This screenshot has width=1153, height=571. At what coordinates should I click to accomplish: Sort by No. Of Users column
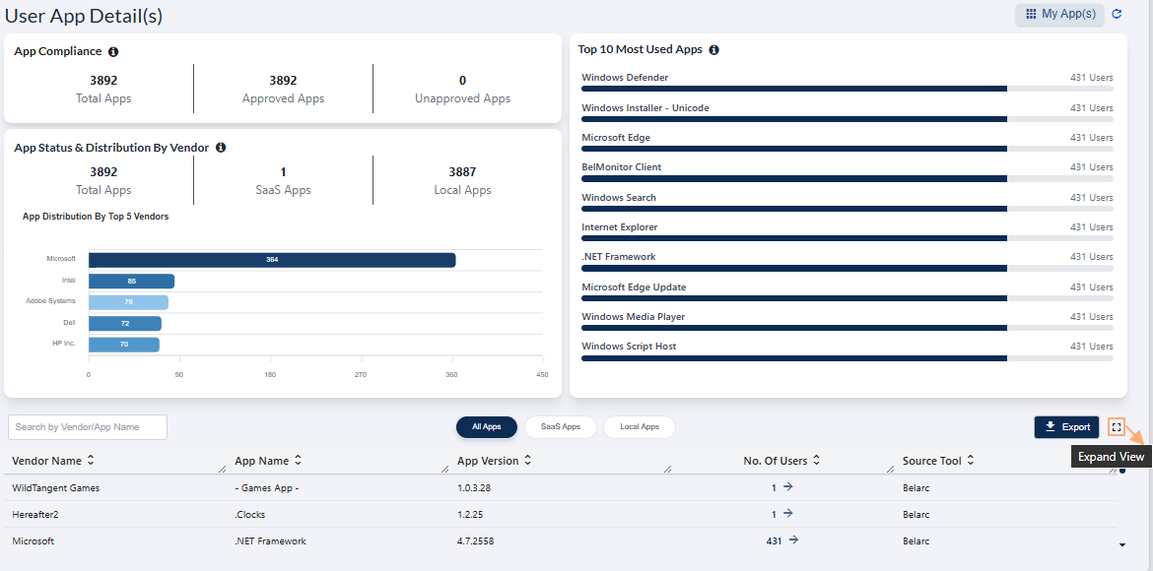click(x=816, y=460)
